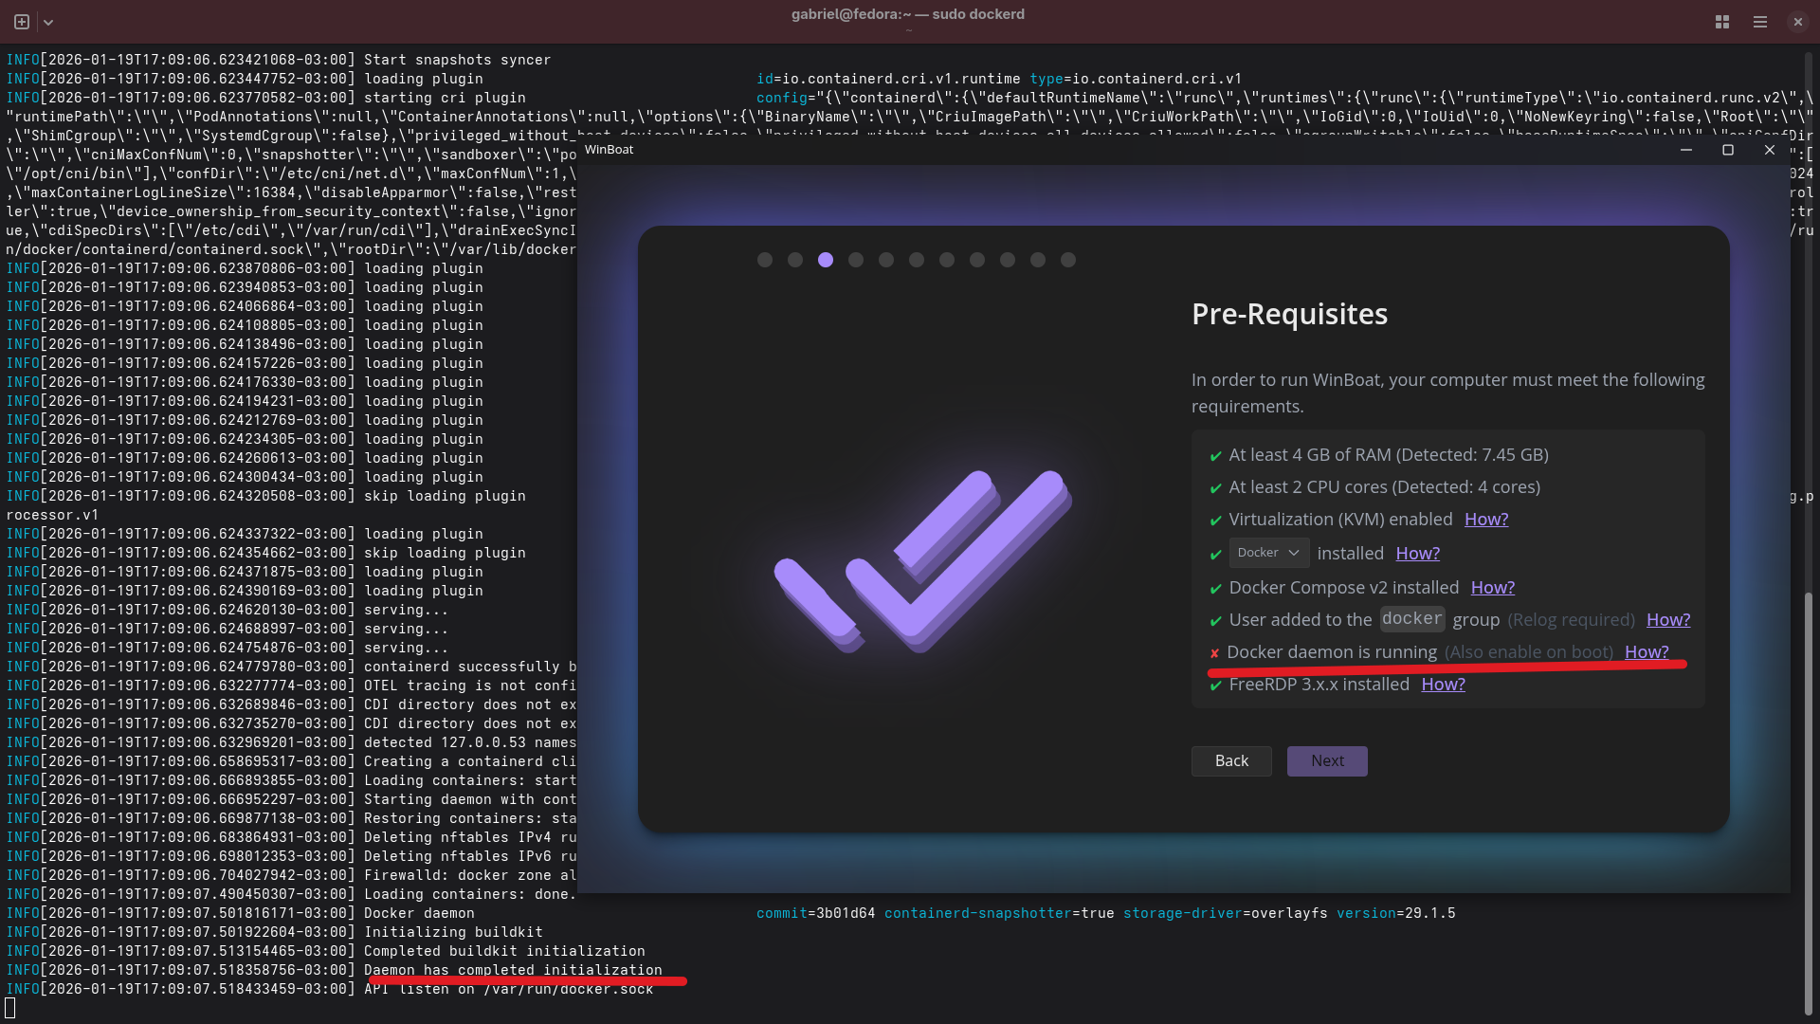1820x1024 pixels.
Task: Go to the highlighted third step dot
Action: [826, 260]
